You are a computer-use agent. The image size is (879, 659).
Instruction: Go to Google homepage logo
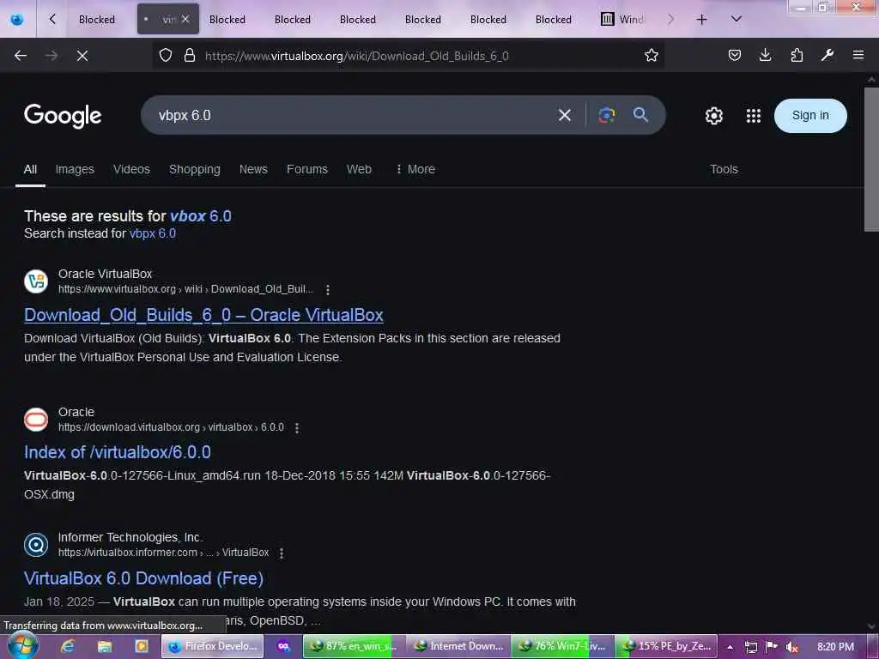pyautogui.click(x=63, y=116)
